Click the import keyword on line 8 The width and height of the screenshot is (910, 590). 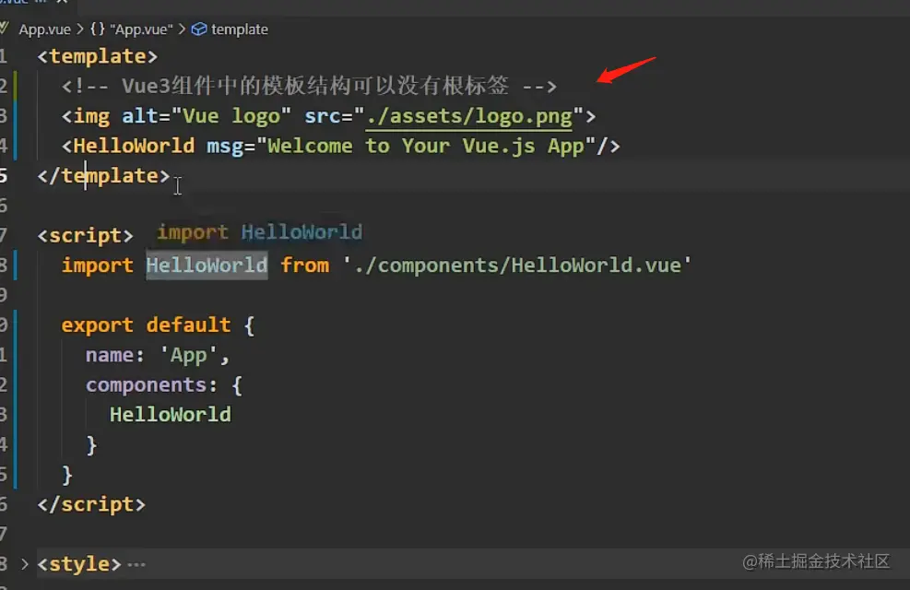click(98, 265)
